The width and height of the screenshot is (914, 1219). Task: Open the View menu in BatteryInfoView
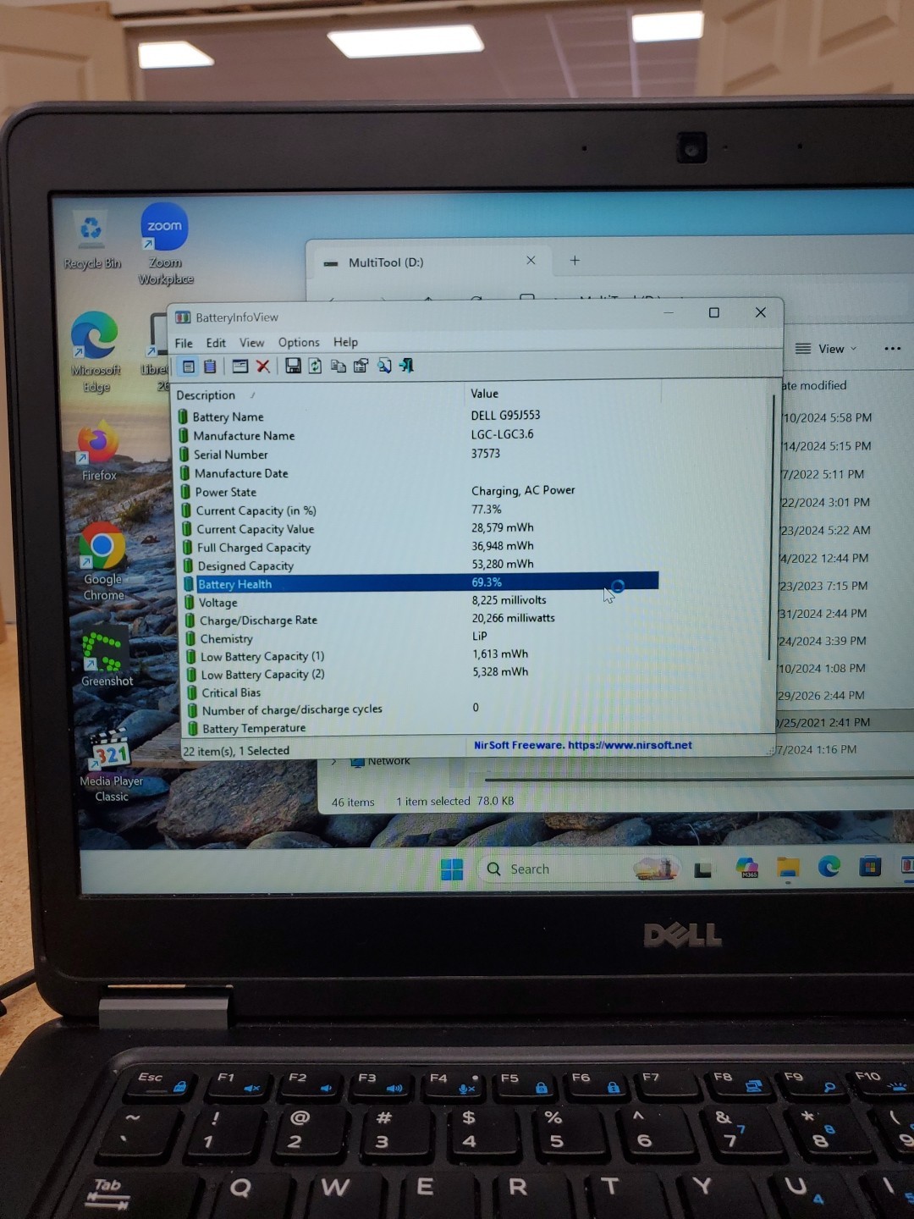click(251, 343)
